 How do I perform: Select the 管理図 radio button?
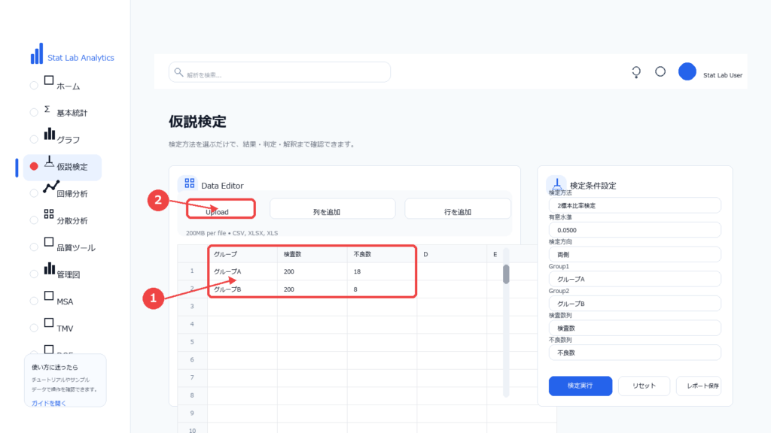point(33,274)
